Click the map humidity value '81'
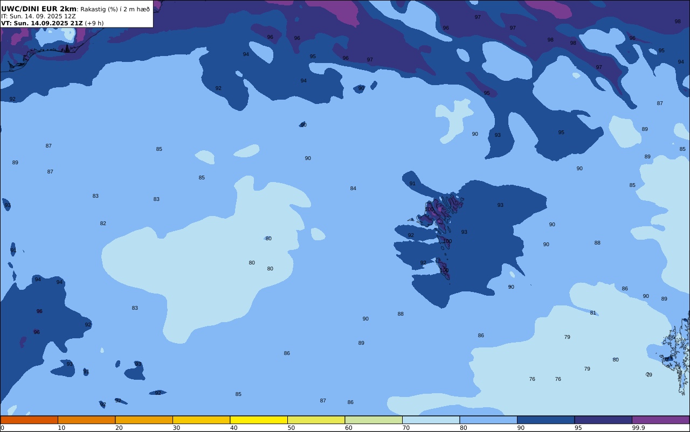 click(593, 313)
